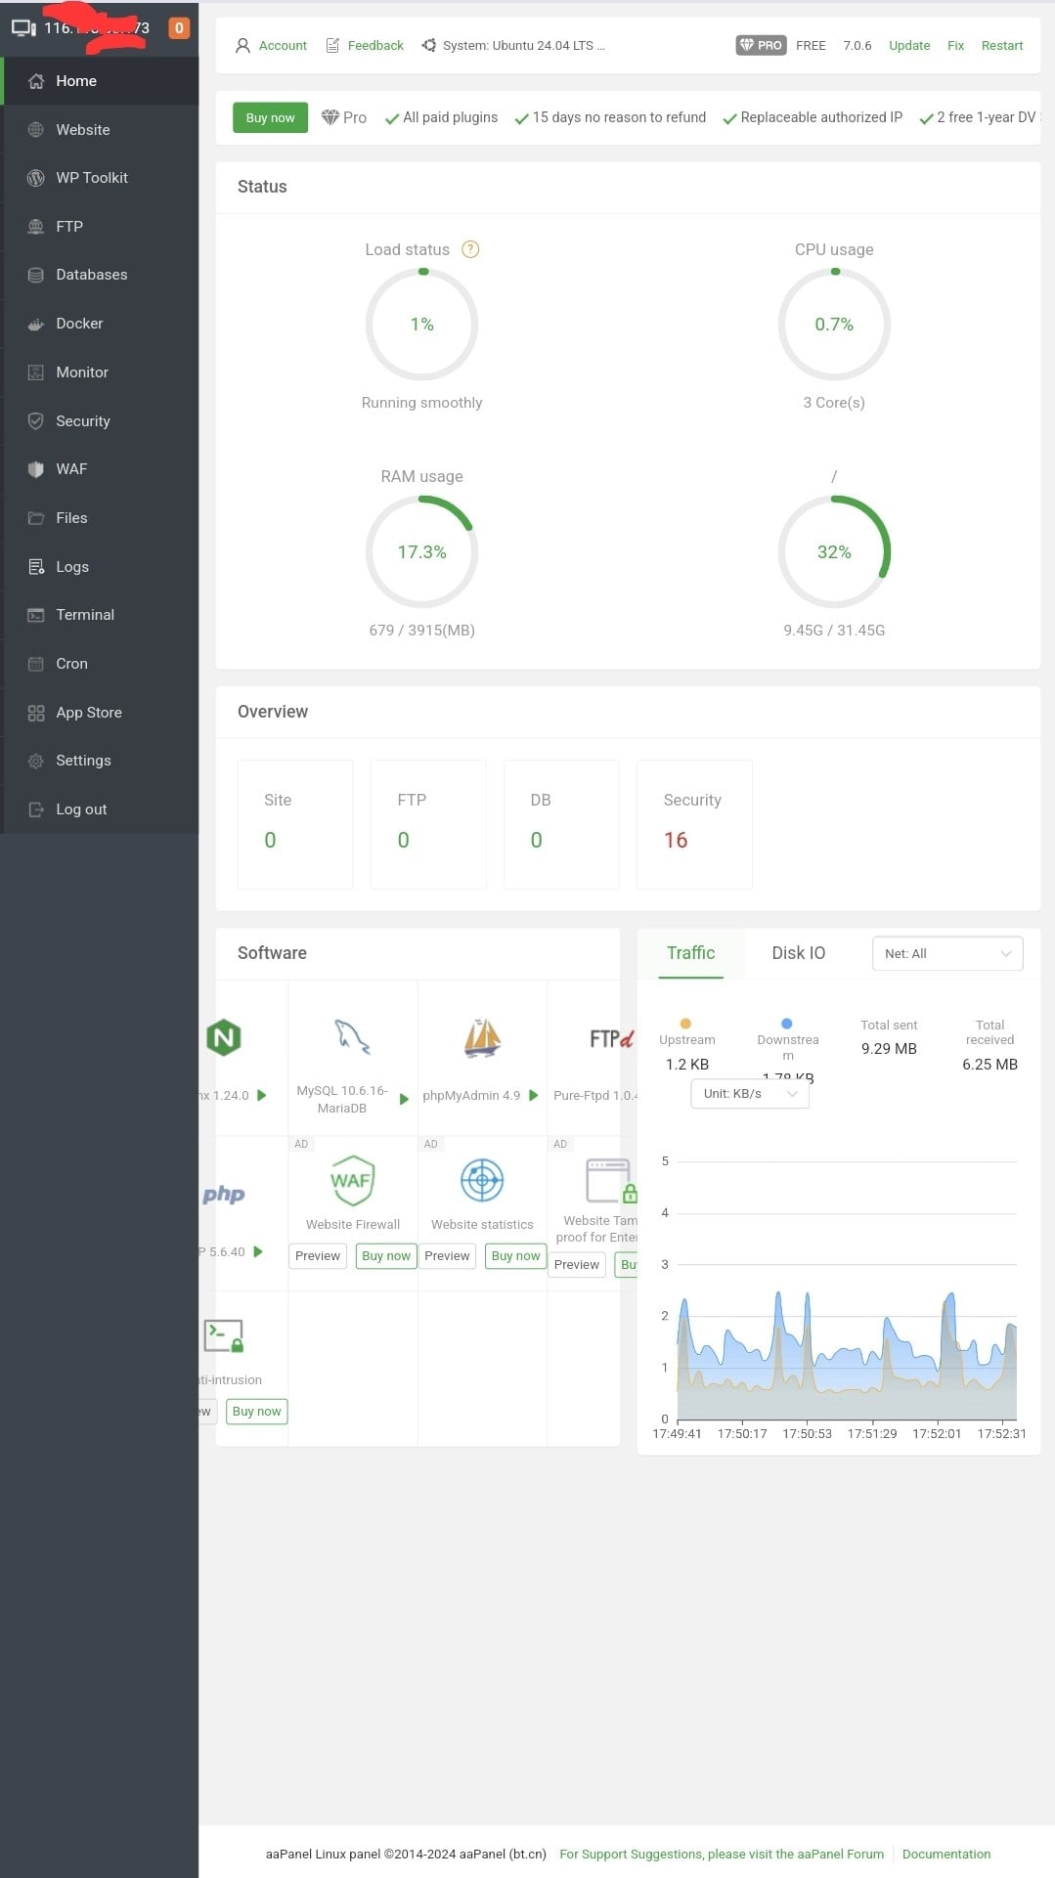Viewport: 1055px width, 1878px height.
Task: Click the Load status help question icon
Action: [x=470, y=249]
